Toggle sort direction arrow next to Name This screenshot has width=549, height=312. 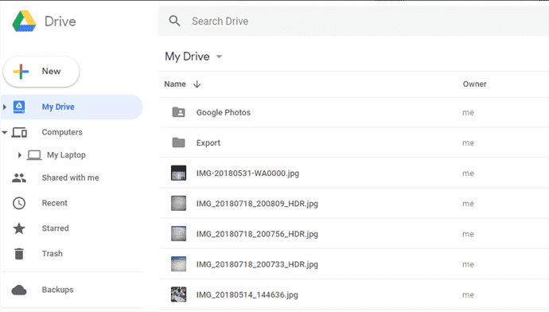coord(197,84)
